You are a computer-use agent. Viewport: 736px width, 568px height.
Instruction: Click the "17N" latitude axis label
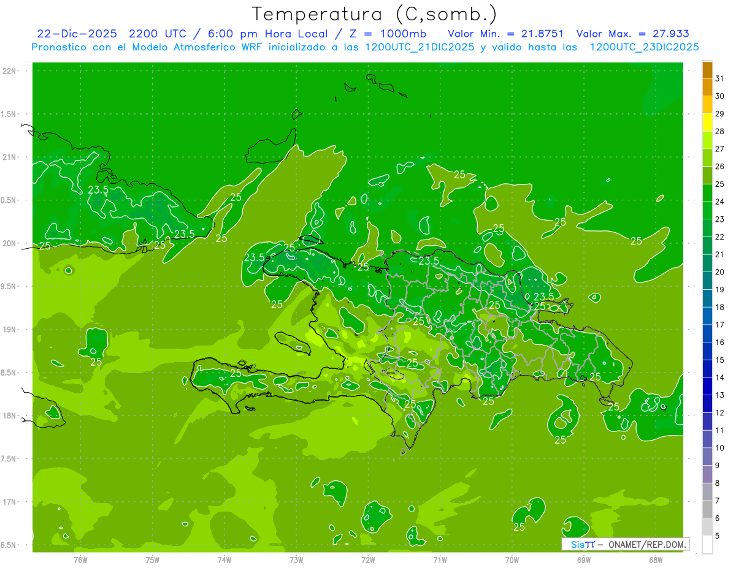click(10, 502)
